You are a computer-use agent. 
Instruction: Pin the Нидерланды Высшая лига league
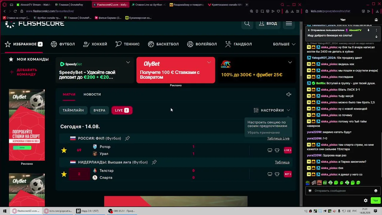[x=154, y=162]
